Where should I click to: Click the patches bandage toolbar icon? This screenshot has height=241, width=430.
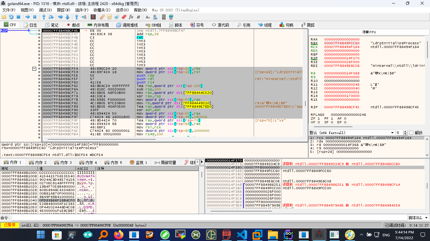tap(102, 17)
